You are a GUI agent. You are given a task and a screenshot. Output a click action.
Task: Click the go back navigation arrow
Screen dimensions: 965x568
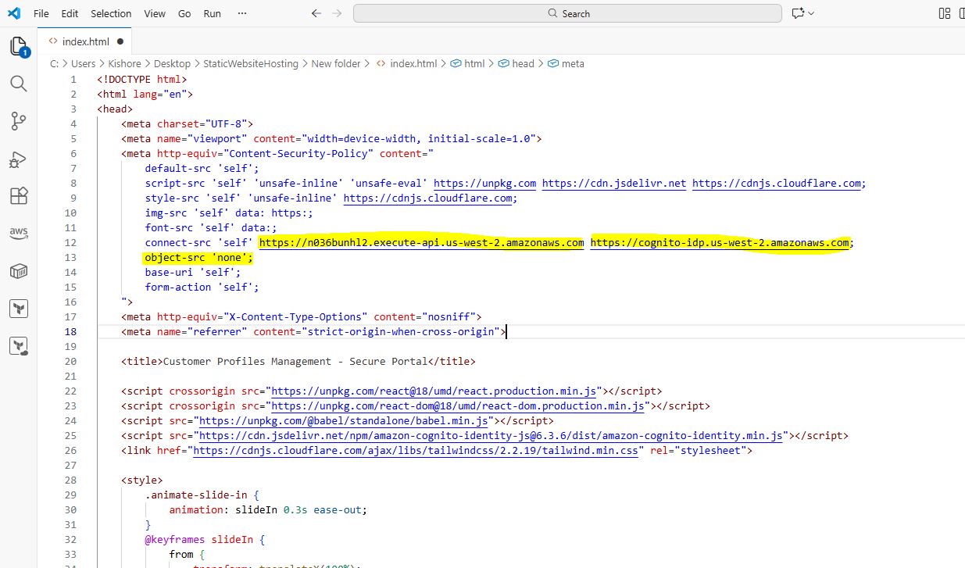click(316, 13)
